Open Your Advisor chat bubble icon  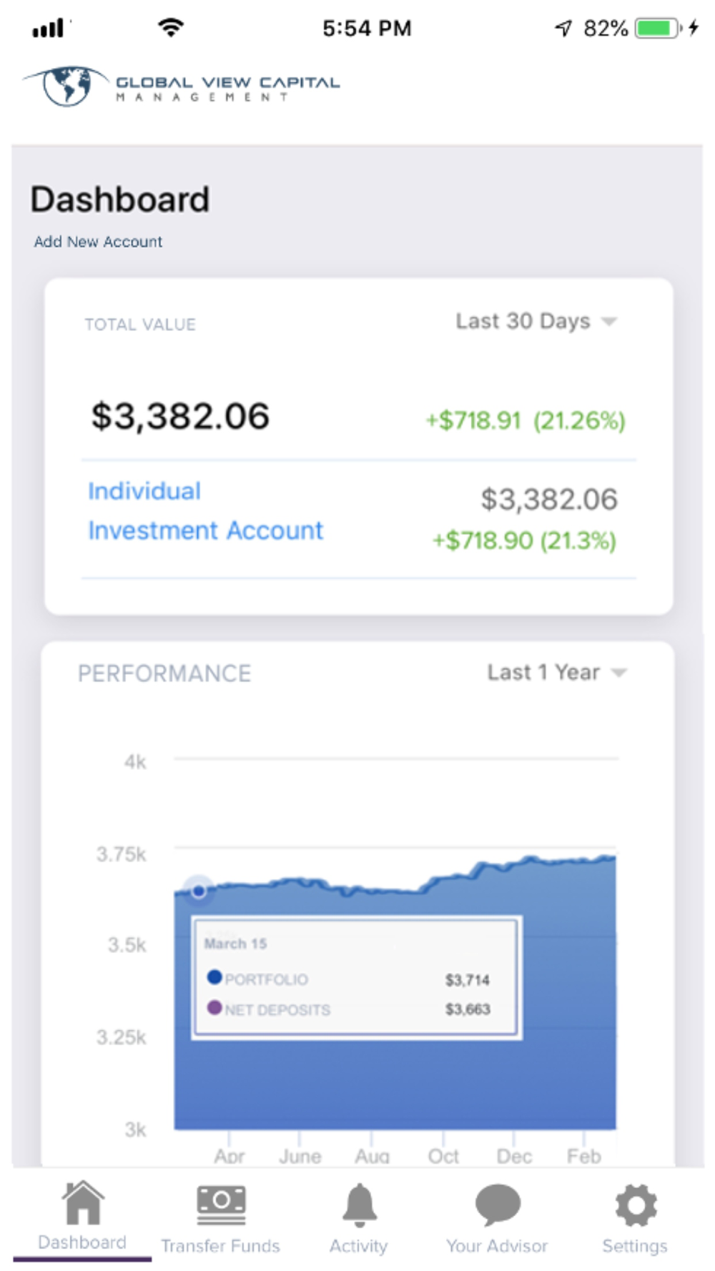[x=498, y=1205]
